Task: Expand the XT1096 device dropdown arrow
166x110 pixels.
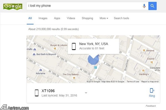Action: pos(86,93)
